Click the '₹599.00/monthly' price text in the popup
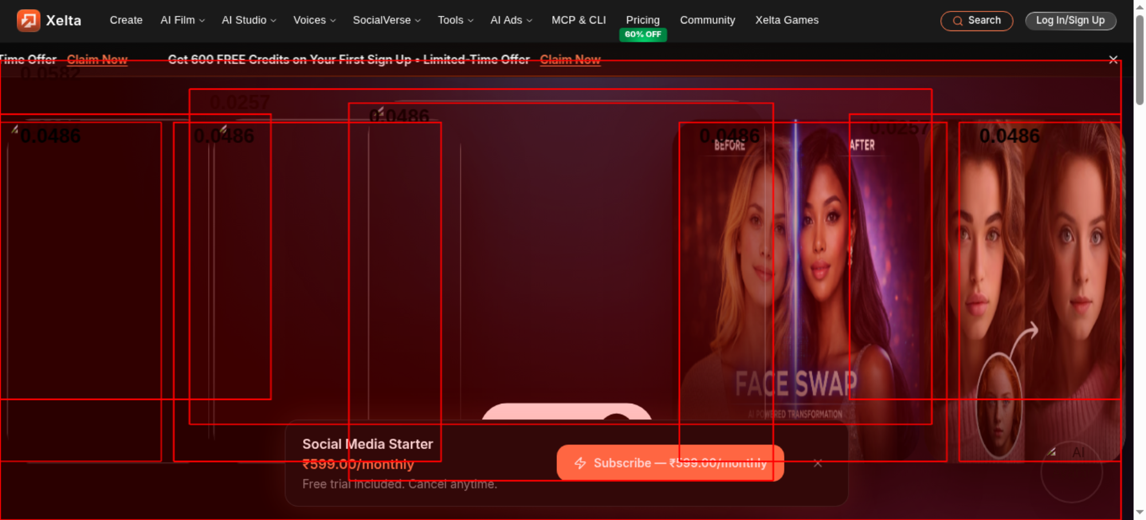 [358, 464]
